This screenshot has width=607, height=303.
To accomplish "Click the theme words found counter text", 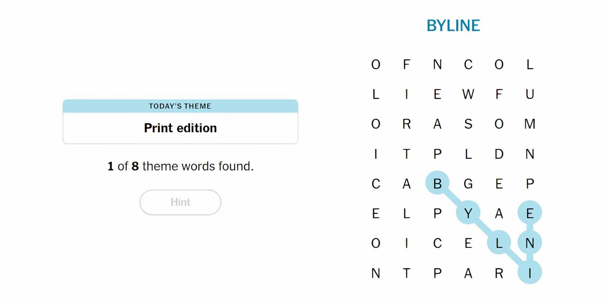I will [180, 166].
